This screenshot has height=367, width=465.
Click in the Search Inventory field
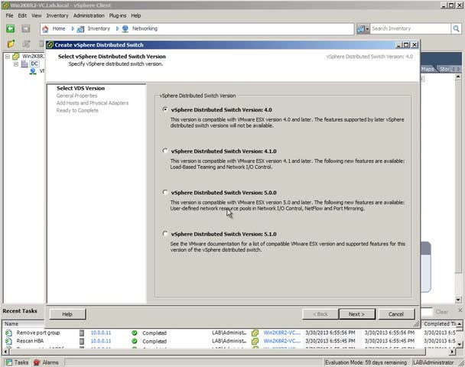click(410, 29)
